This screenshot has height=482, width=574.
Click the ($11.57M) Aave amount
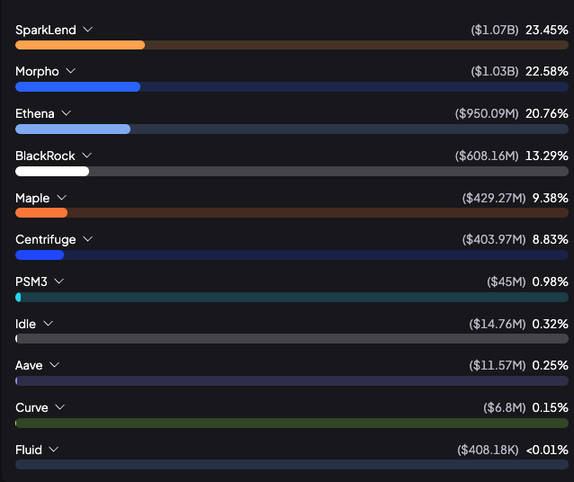click(498, 366)
